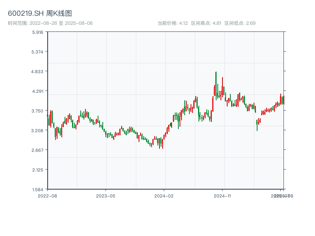Click the 区间低点 2.69 label
315x236 pixels.
tap(240, 23)
